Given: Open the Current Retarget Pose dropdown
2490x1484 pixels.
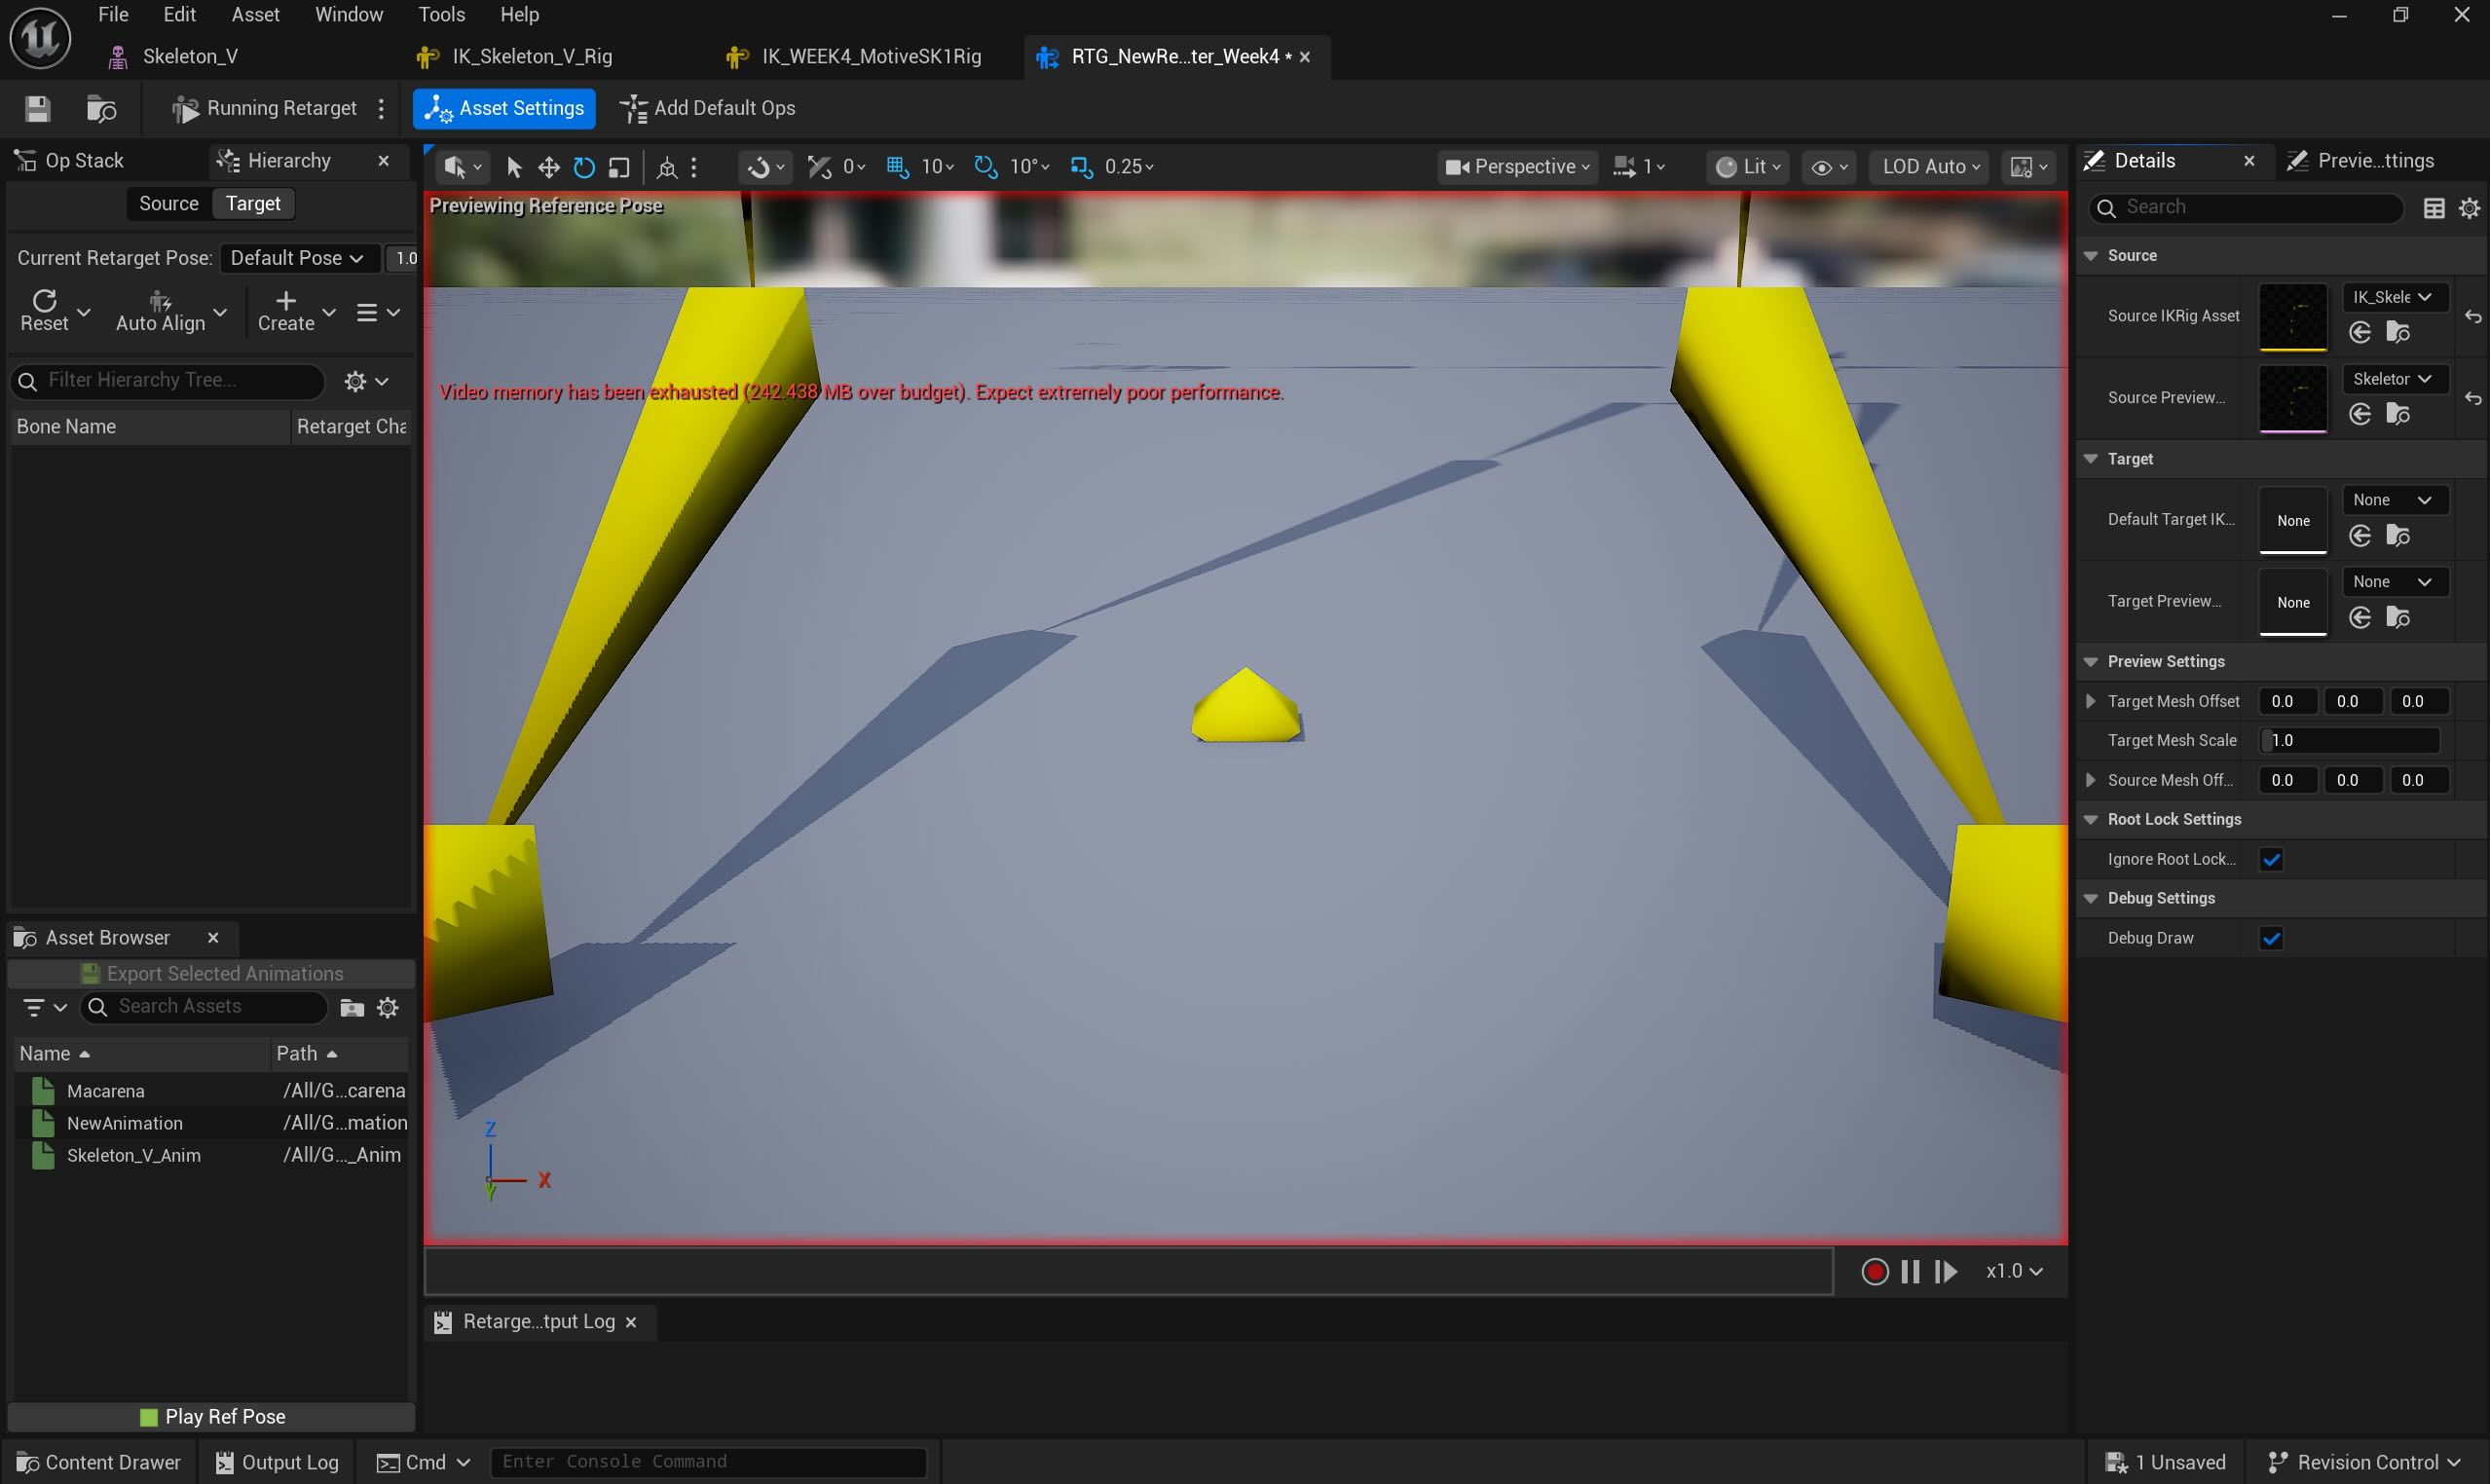Looking at the screenshot, I should [297, 257].
